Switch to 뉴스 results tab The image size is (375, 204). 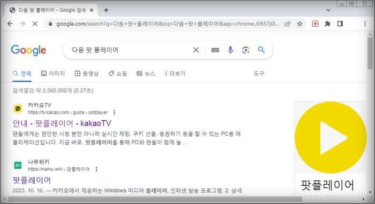[x=146, y=73]
